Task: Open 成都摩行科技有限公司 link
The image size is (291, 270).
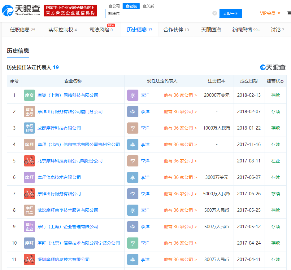Action: 59,128
